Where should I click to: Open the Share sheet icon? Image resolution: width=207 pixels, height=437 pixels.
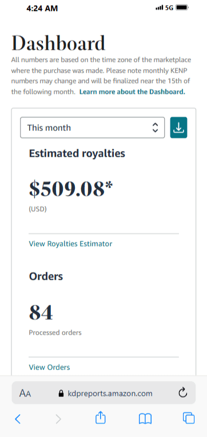click(101, 418)
